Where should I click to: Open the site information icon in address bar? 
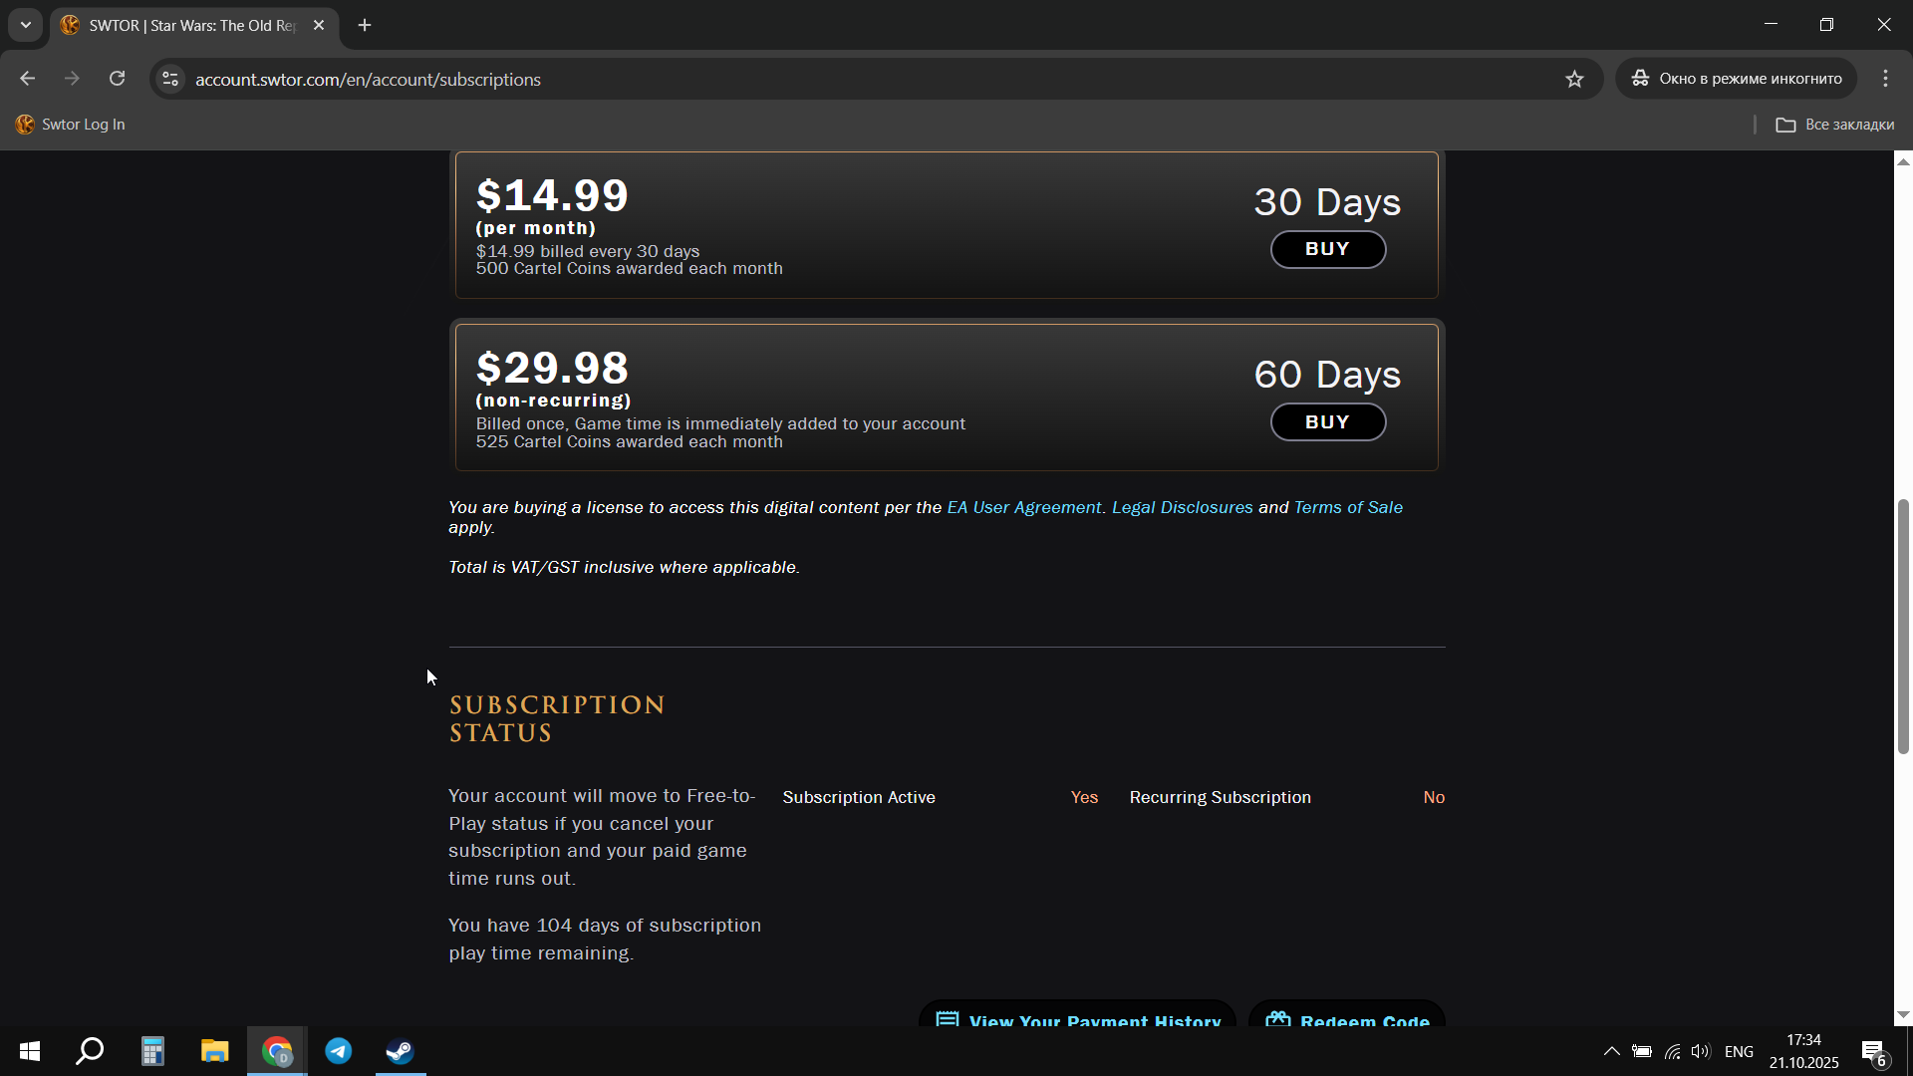click(x=170, y=79)
